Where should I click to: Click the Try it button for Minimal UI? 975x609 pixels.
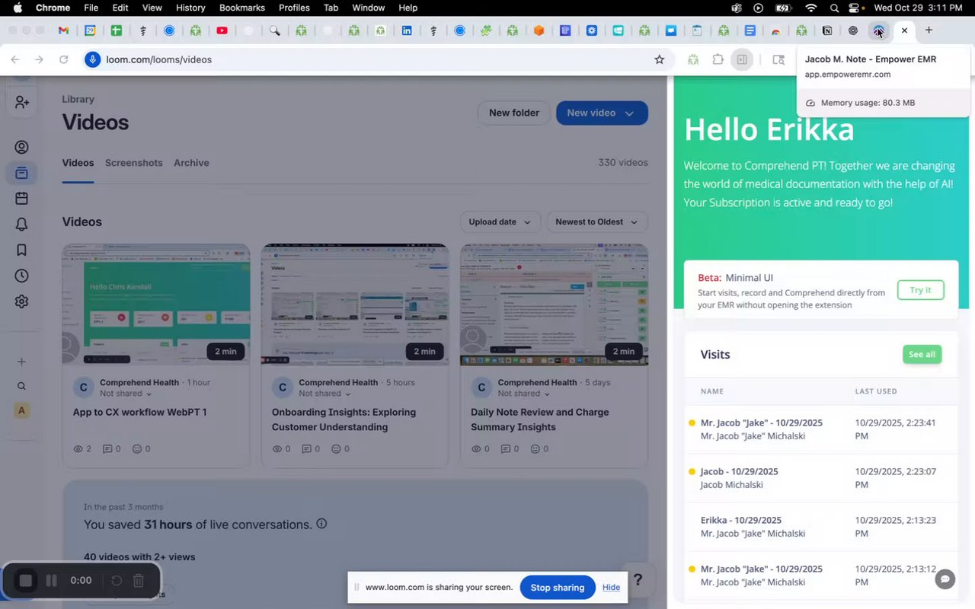(920, 290)
